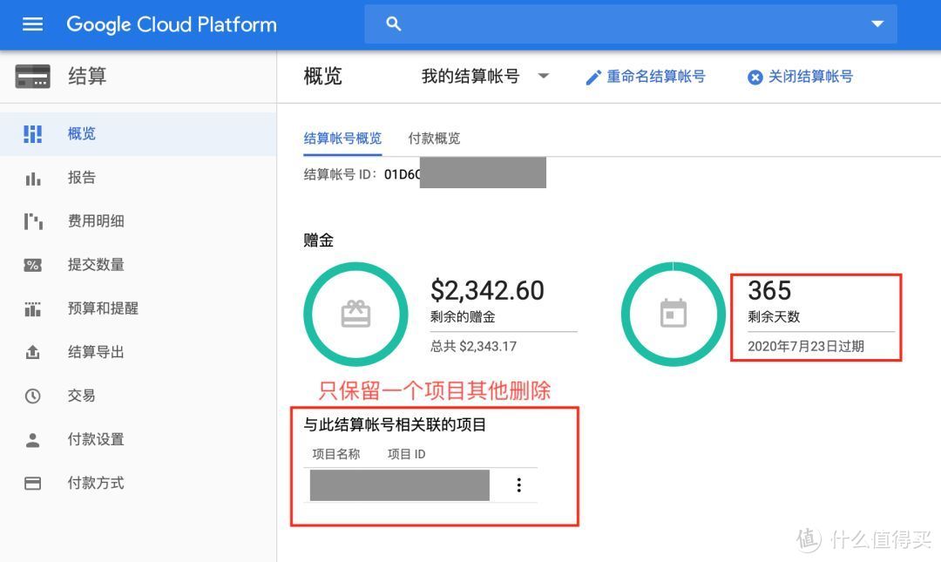
Task: Click 与此结算帐号相关联的项目 heading
Action: (395, 425)
